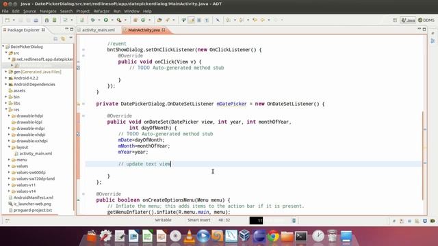Open the Window menu
438x246 pixels.
coord(131,11)
